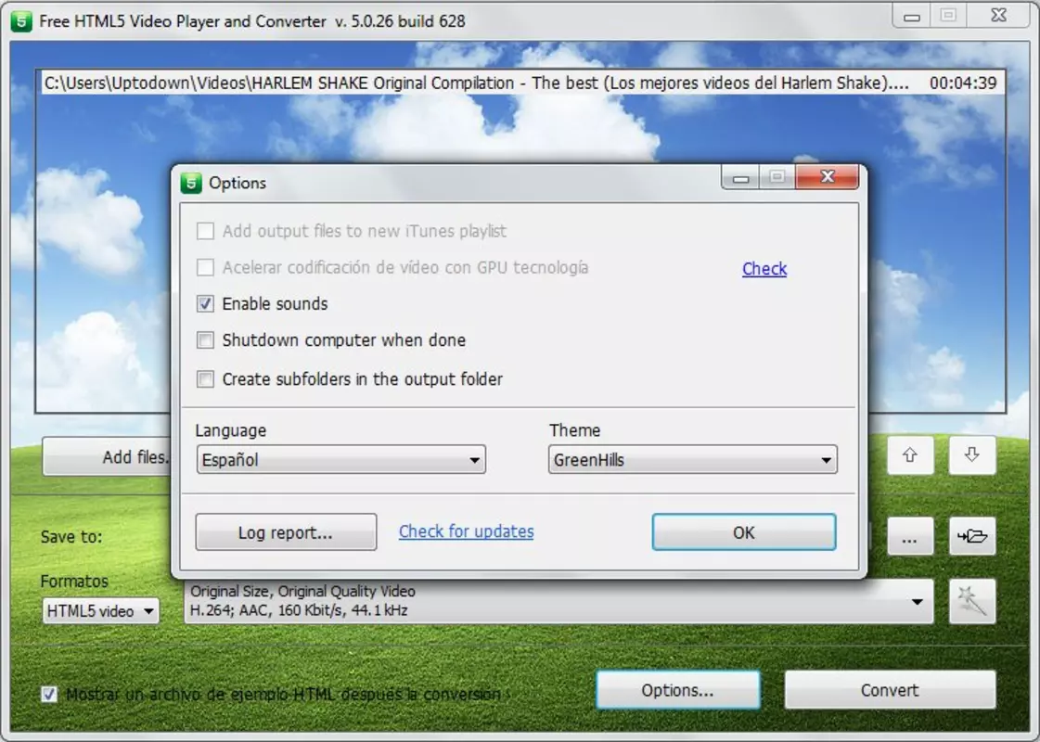Screen dimensions: 1040x742
Task: Expand the Original Size quality preset dropdown
Action: [559, 601]
